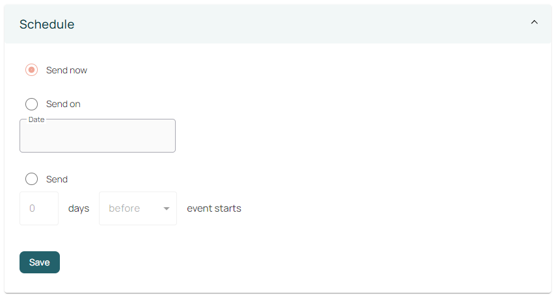The width and height of the screenshot is (557, 298).
Task: Collapse the Schedule section with the chevron
Action: click(x=534, y=22)
